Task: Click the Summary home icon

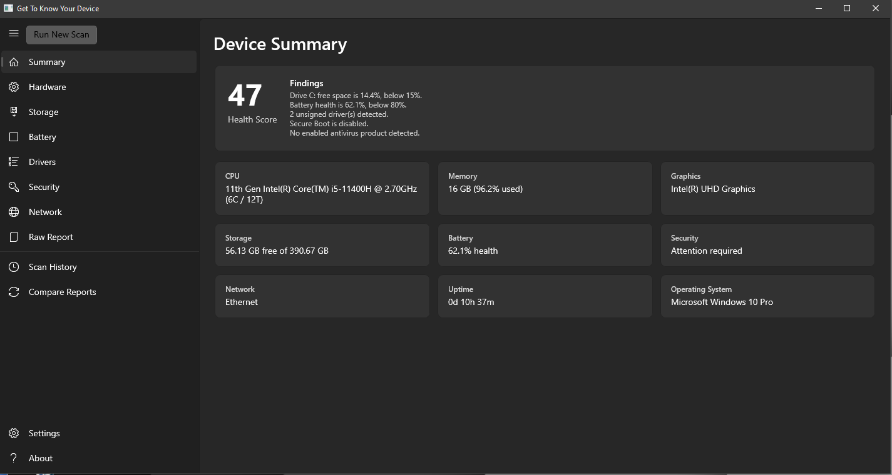Action: 14,62
